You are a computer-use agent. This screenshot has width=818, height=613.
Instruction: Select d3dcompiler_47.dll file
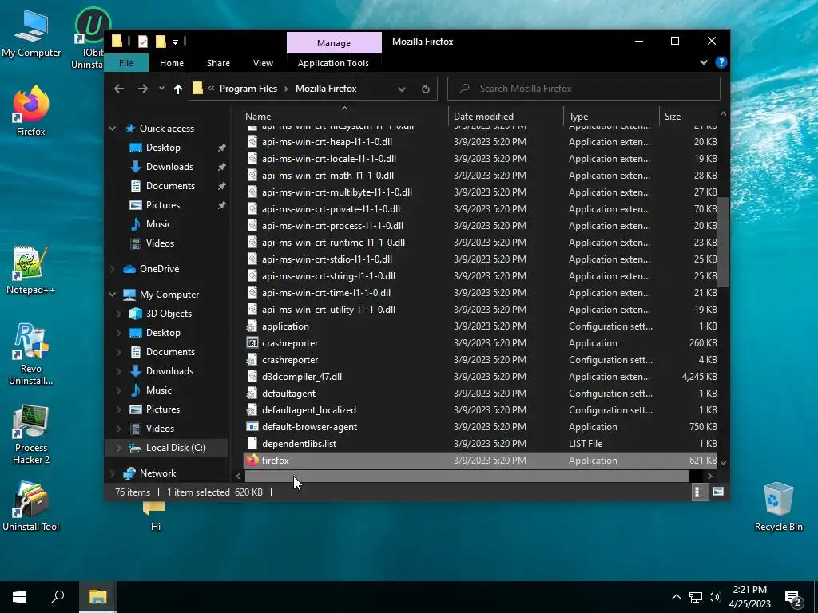[480, 377]
